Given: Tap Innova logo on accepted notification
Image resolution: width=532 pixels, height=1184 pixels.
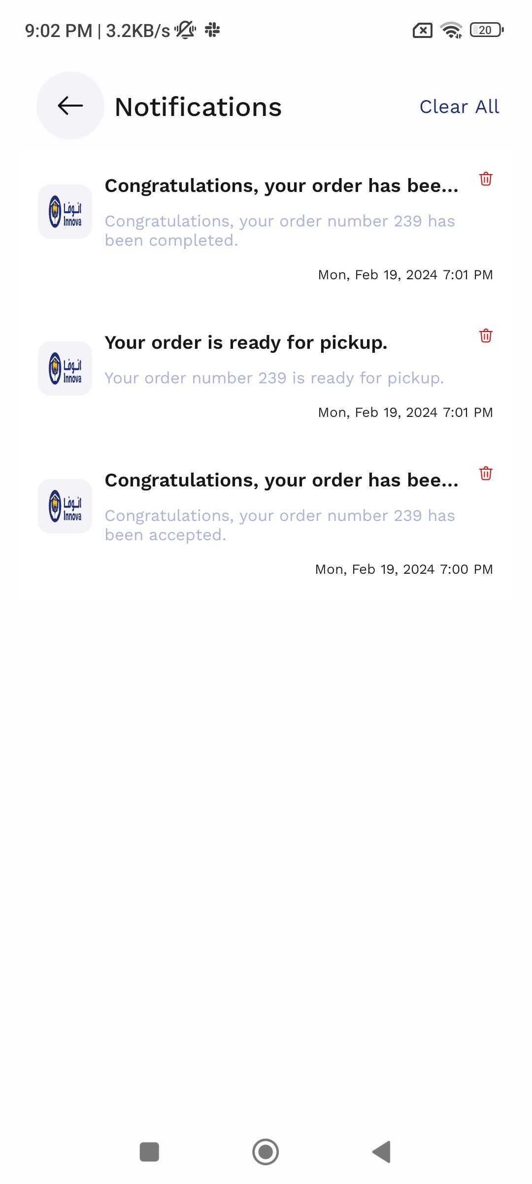Looking at the screenshot, I should [x=65, y=506].
